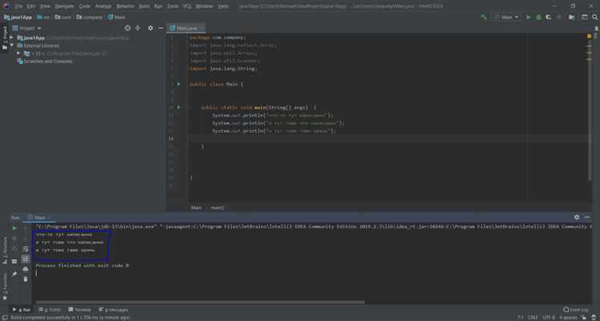Open the Code menu

click(x=85, y=6)
